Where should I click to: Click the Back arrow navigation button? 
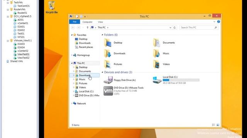tap(73, 28)
